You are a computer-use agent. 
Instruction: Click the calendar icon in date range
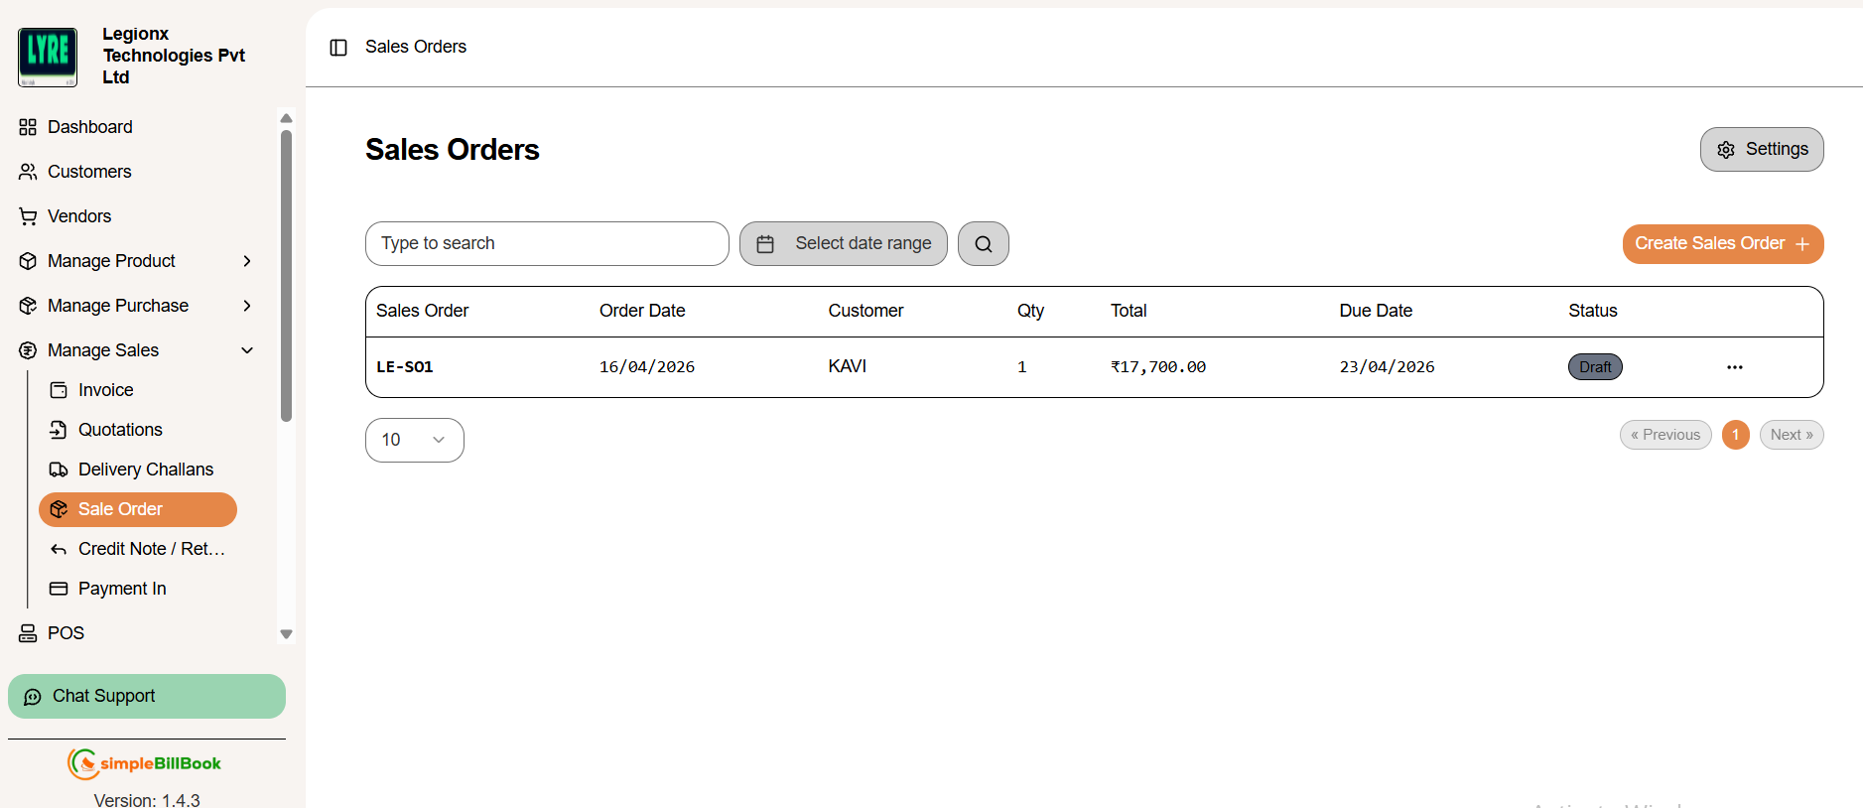765,244
